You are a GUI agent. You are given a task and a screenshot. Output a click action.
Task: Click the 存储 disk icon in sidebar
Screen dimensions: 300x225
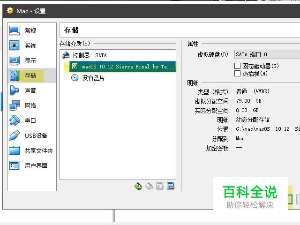(x=15, y=75)
